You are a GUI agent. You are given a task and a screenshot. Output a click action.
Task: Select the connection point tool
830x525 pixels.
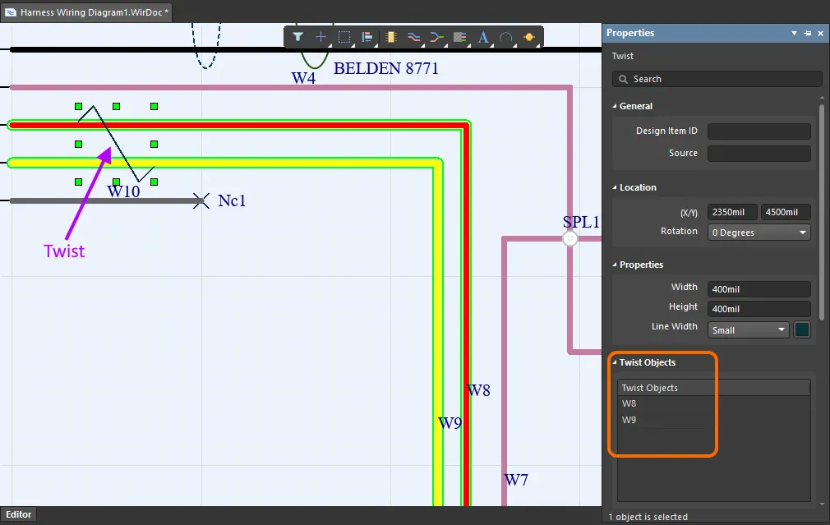[x=530, y=37]
